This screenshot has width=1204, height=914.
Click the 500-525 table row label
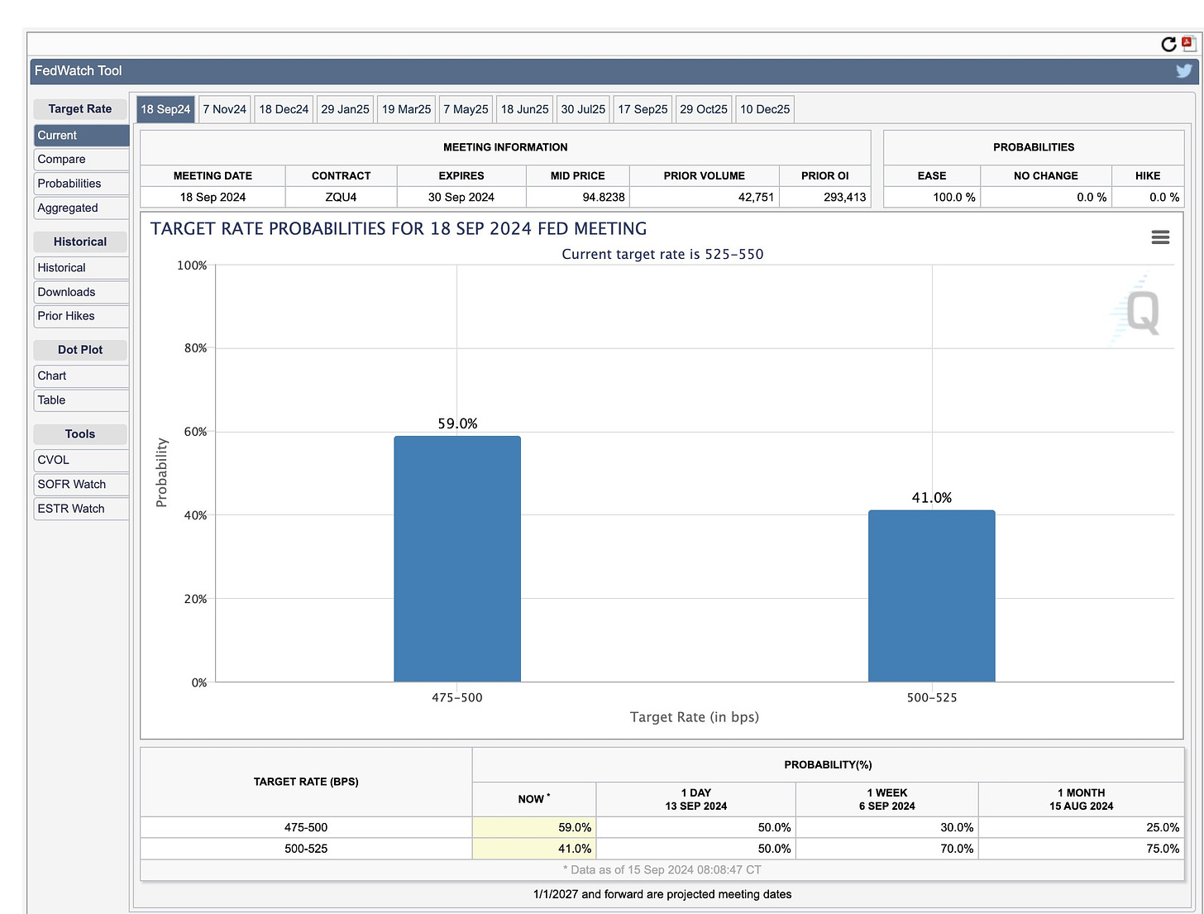[x=306, y=849]
